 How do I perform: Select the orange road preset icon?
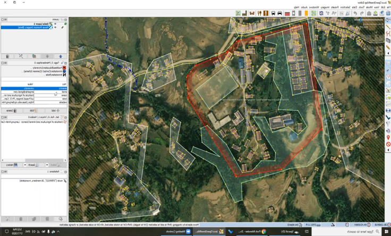point(306,13)
